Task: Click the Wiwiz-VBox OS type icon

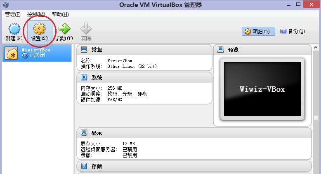Action: point(11,53)
